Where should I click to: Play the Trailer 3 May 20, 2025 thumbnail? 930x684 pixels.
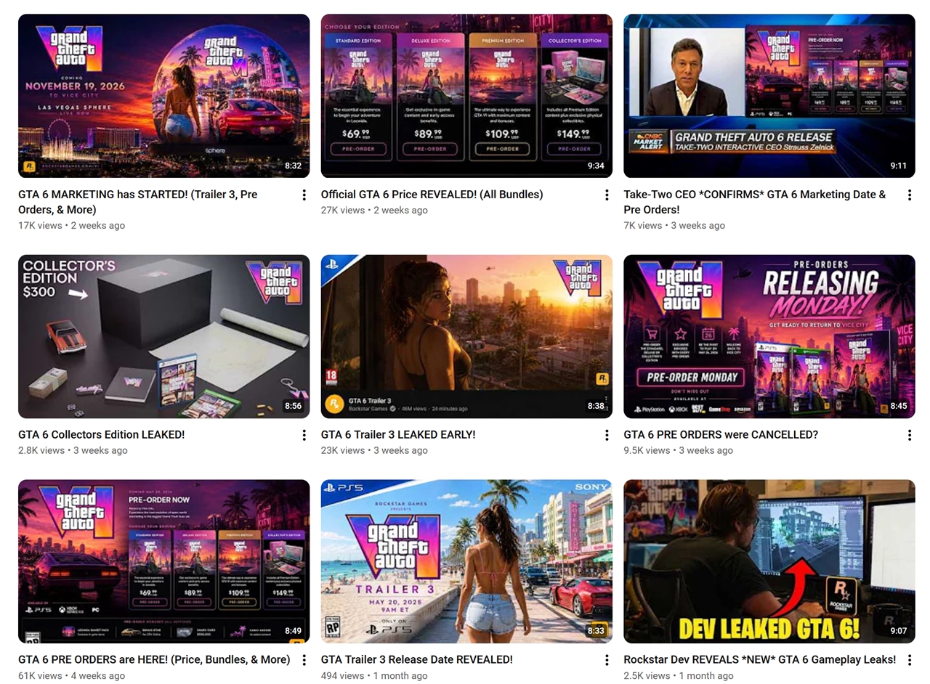click(x=466, y=561)
